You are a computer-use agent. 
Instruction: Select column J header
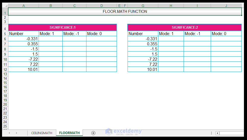point(226,6)
